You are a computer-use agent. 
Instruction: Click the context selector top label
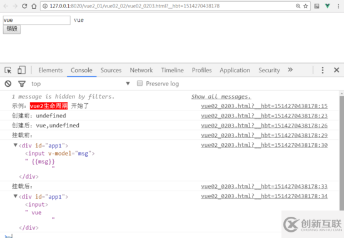coord(36,84)
